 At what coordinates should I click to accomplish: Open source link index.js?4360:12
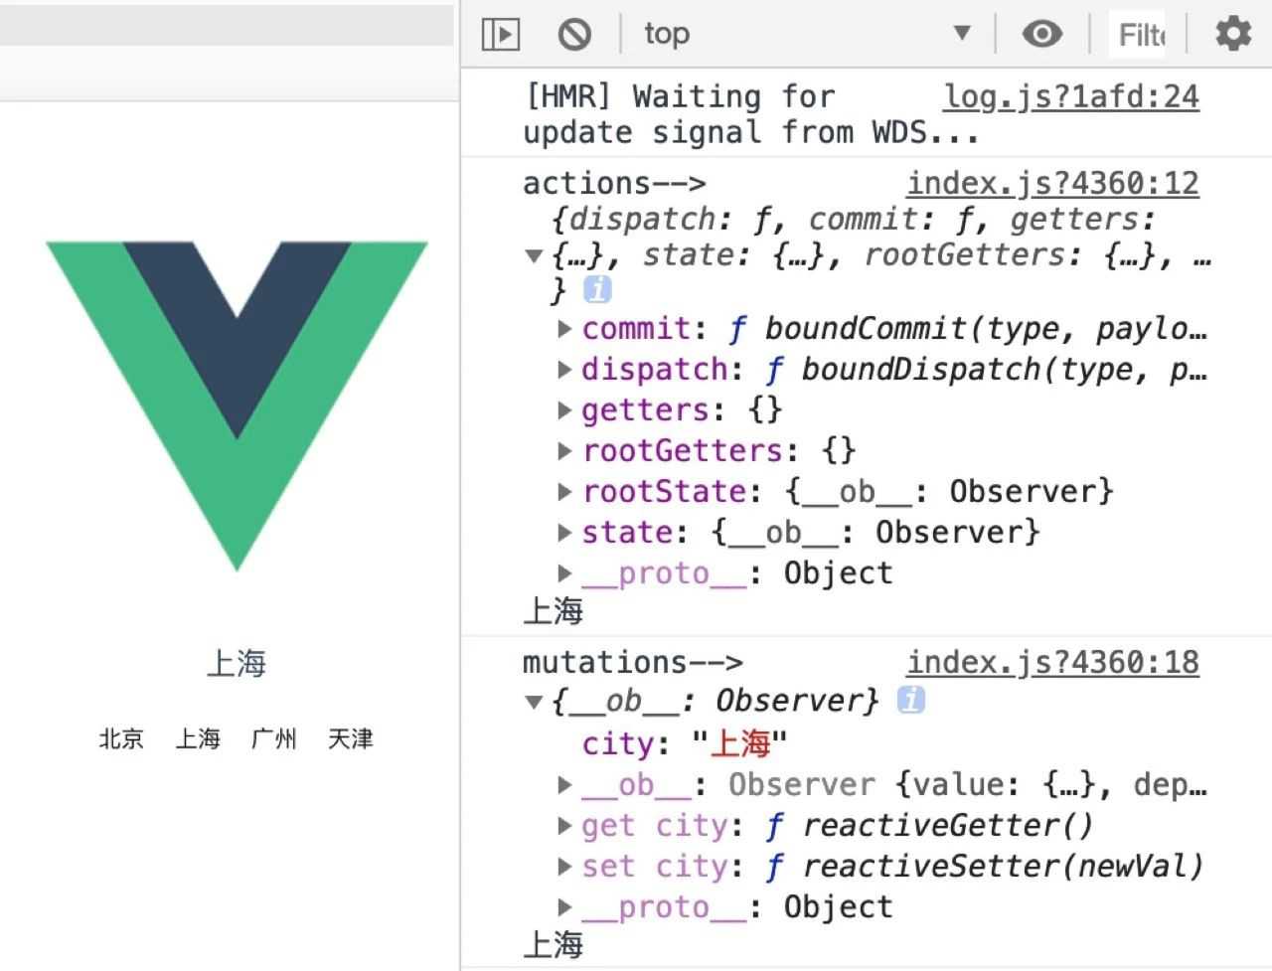(x=1052, y=184)
